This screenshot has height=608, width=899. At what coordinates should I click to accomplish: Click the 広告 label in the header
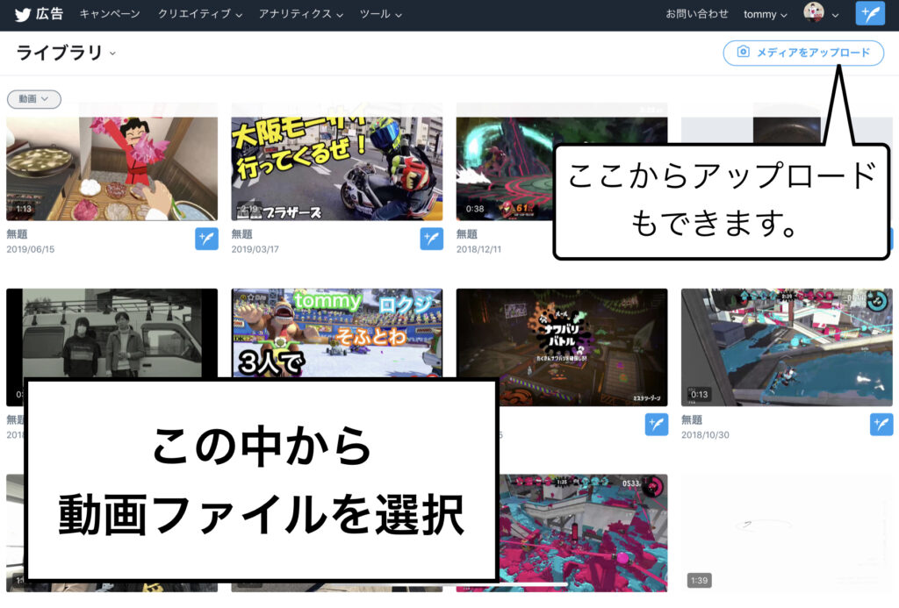[49, 14]
